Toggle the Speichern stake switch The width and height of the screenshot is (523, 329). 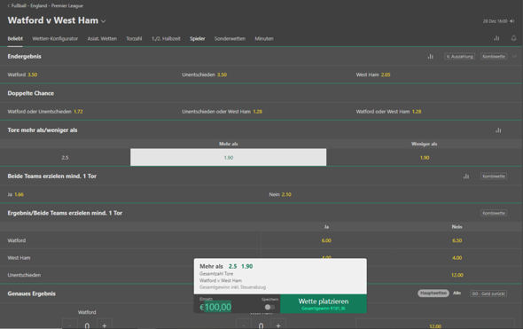pos(269,307)
